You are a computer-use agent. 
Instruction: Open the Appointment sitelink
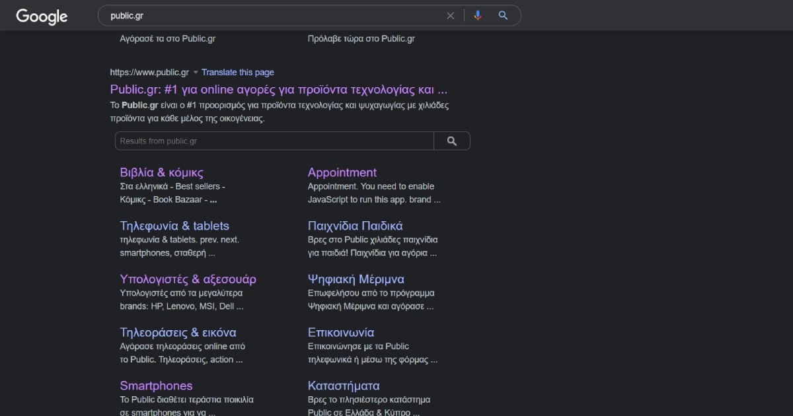(342, 172)
